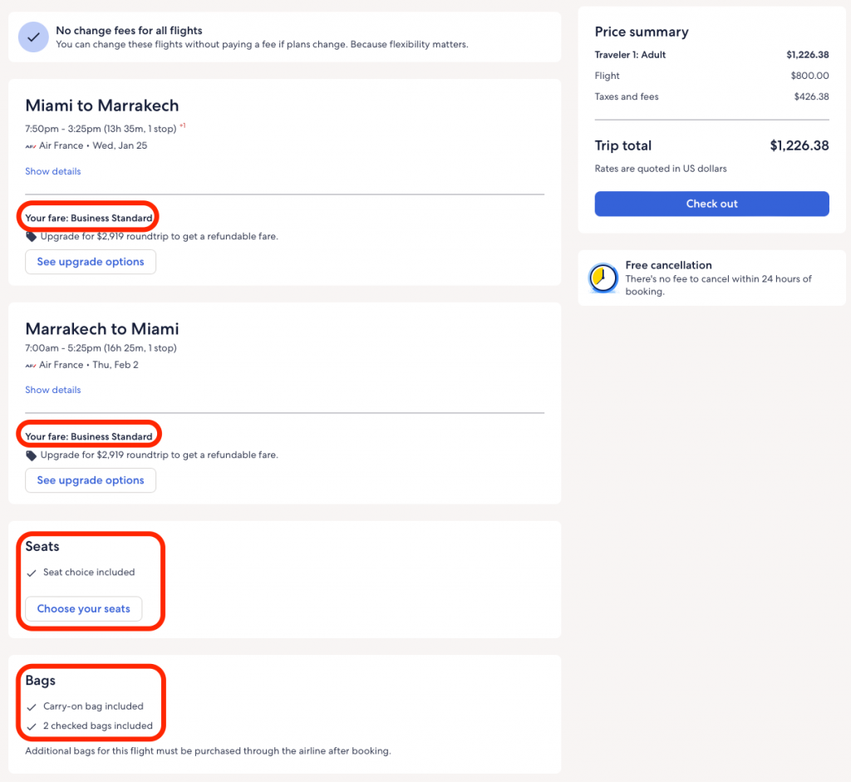This screenshot has height=782, width=851.
Task: Expand Show details for Miami to Marrakech
Action: pos(53,171)
